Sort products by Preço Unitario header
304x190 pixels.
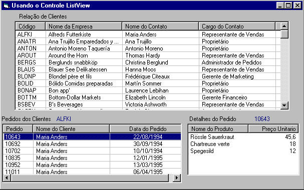pyautogui.click(x=273, y=129)
